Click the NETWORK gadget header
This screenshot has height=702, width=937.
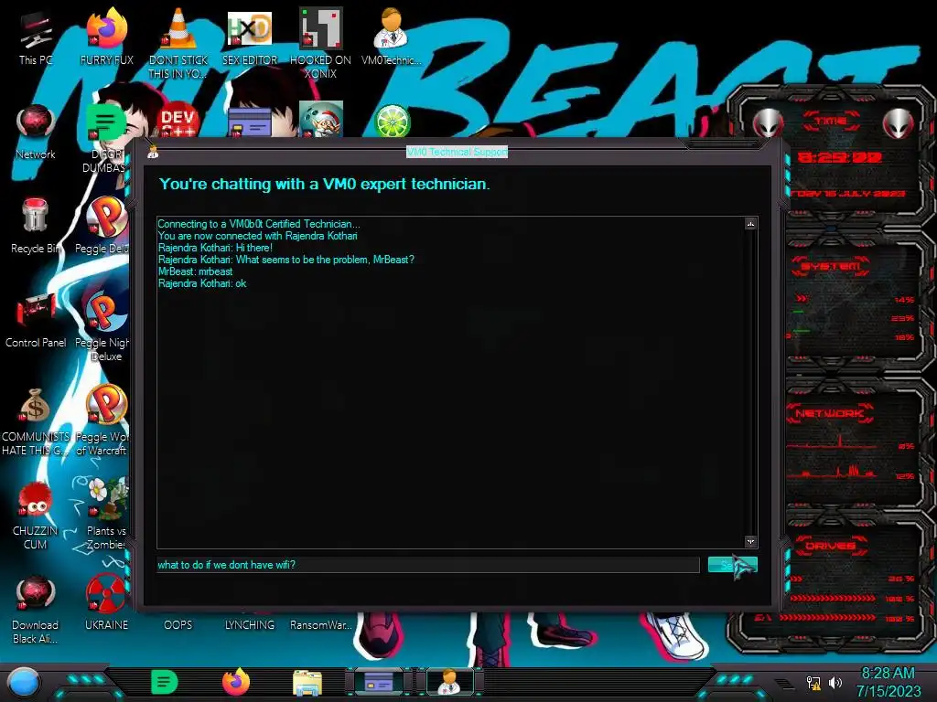tap(831, 413)
